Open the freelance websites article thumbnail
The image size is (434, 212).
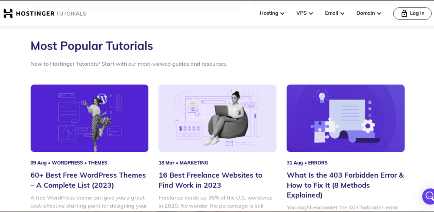click(x=217, y=118)
